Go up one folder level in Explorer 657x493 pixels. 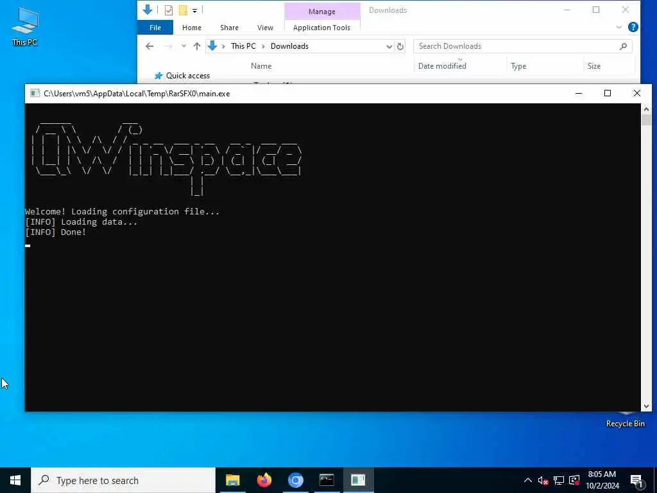[196, 46]
